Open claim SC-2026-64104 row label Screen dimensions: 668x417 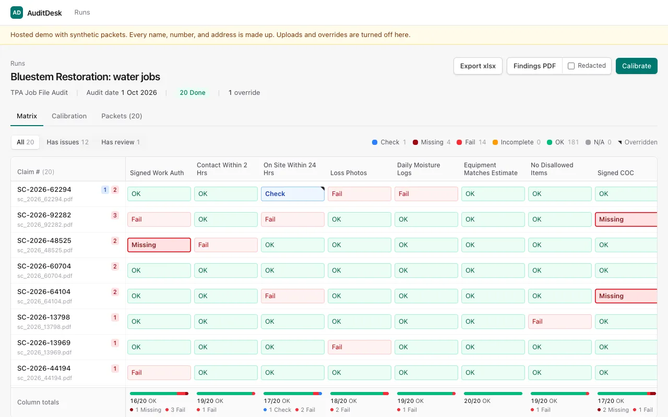pos(44,292)
